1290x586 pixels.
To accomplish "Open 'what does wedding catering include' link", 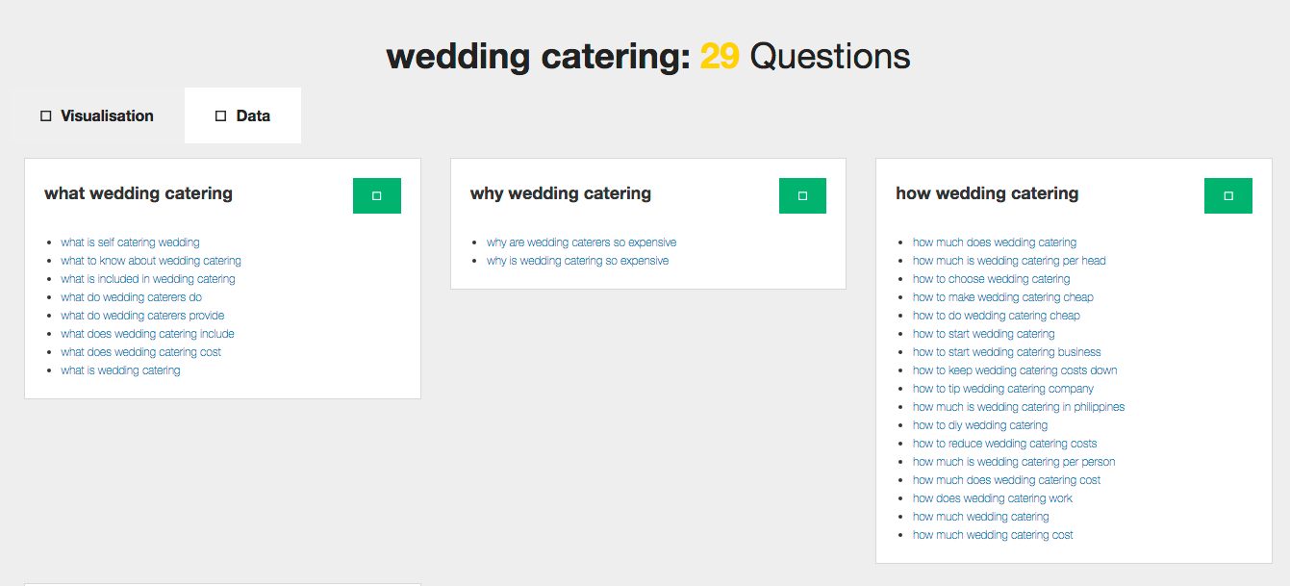I will (x=147, y=334).
